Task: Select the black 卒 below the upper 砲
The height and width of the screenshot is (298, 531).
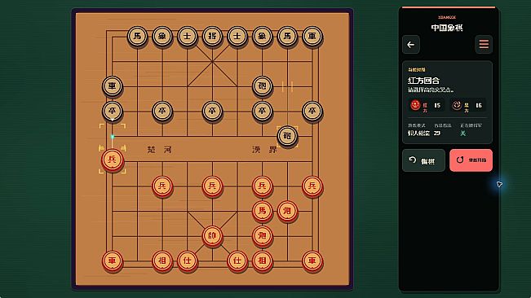Action: coord(262,111)
